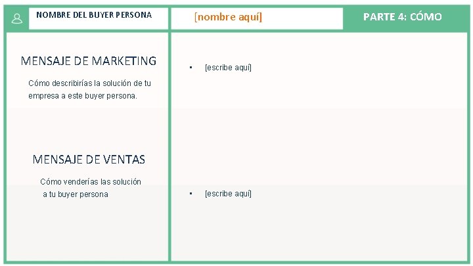Click the 'NOMBRE DEL BUYER PERSONA' label
Image resolution: width=473 pixels, height=266 pixels.
coord(94,14)
